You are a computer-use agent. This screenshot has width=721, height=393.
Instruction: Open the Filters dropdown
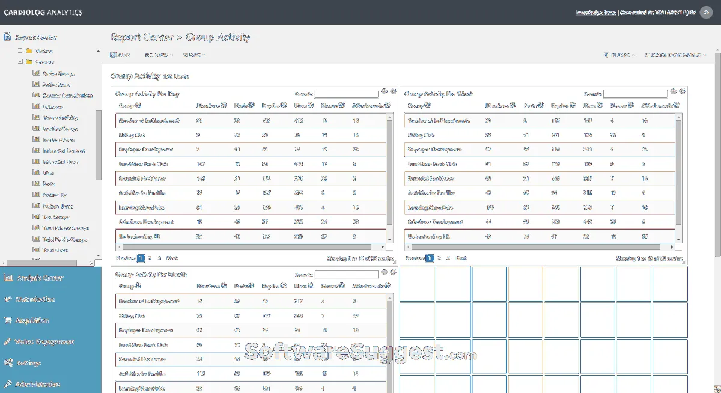[x=619, y=55]
